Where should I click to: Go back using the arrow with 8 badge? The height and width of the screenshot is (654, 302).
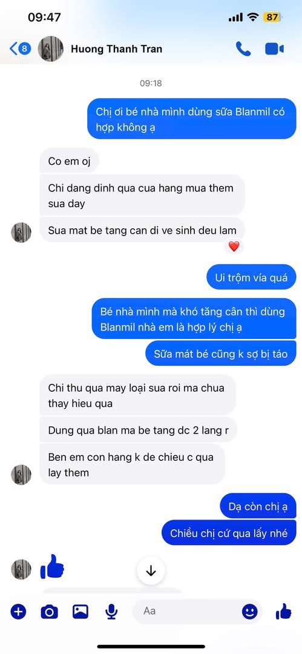[20, 49]
